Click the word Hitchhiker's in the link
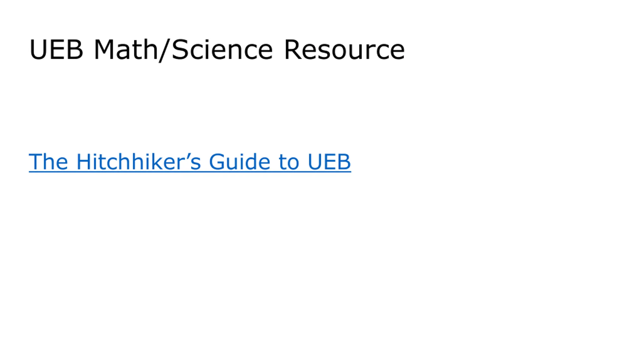 pos(138,162)
